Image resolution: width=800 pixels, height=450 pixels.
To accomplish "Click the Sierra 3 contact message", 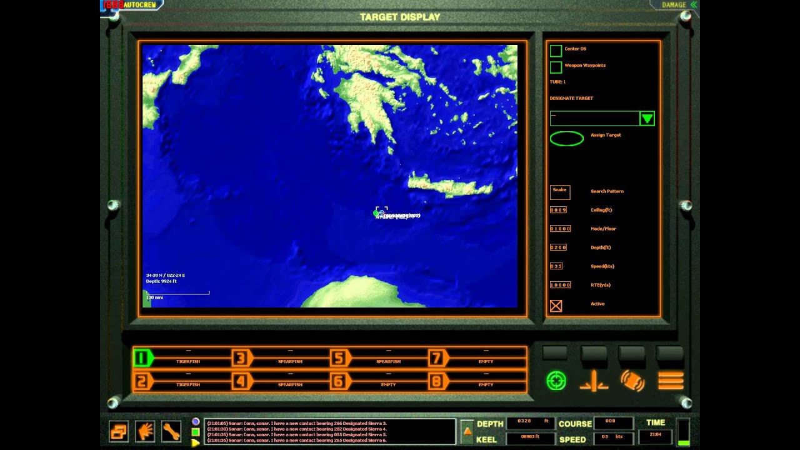I will pos(297,423).
